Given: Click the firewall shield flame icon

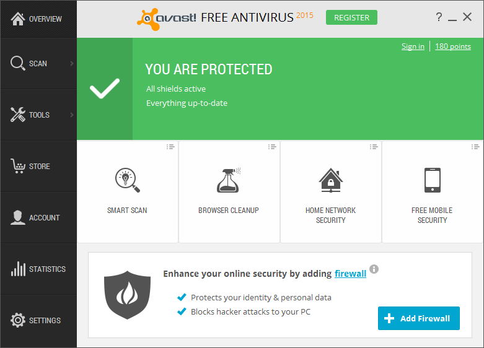Looking at the screenshot, I should [x=127, y=294].
